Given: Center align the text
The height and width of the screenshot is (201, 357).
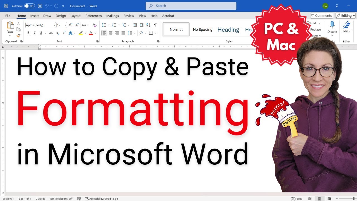Looking at the screenshot, I should click(111, 33).
